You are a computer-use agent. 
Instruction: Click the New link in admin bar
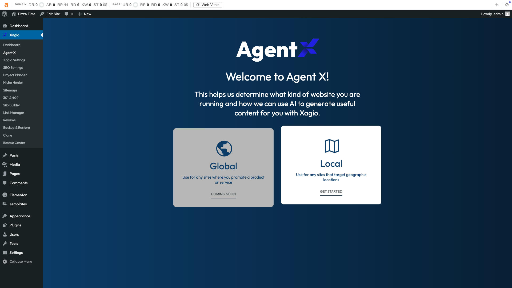[x=87, y=14]
